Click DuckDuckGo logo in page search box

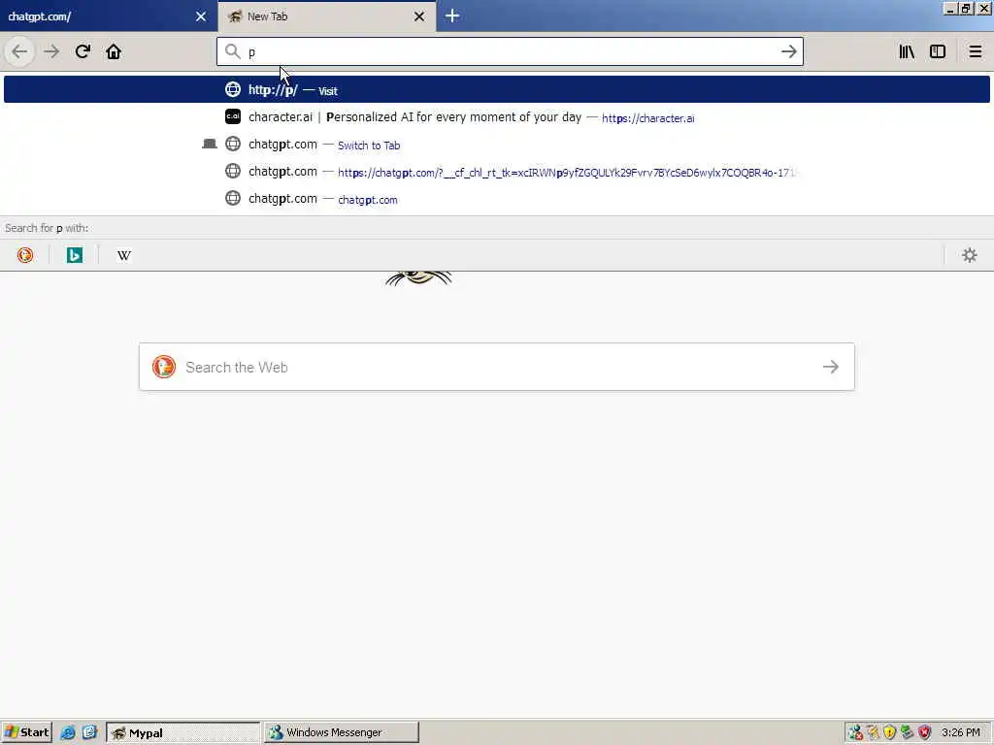[x=163, y=367]
